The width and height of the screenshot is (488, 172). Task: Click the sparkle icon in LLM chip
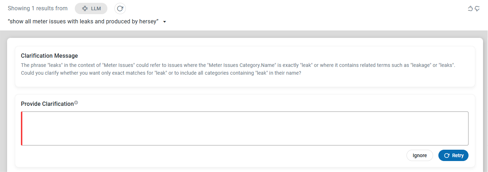[85, 8]
